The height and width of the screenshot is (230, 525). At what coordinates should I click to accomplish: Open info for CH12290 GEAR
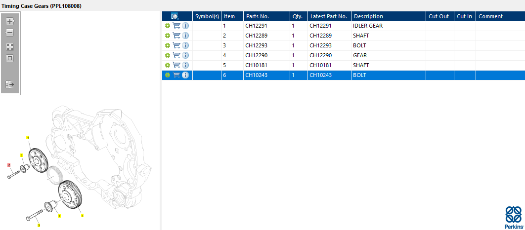pos(185,55)
